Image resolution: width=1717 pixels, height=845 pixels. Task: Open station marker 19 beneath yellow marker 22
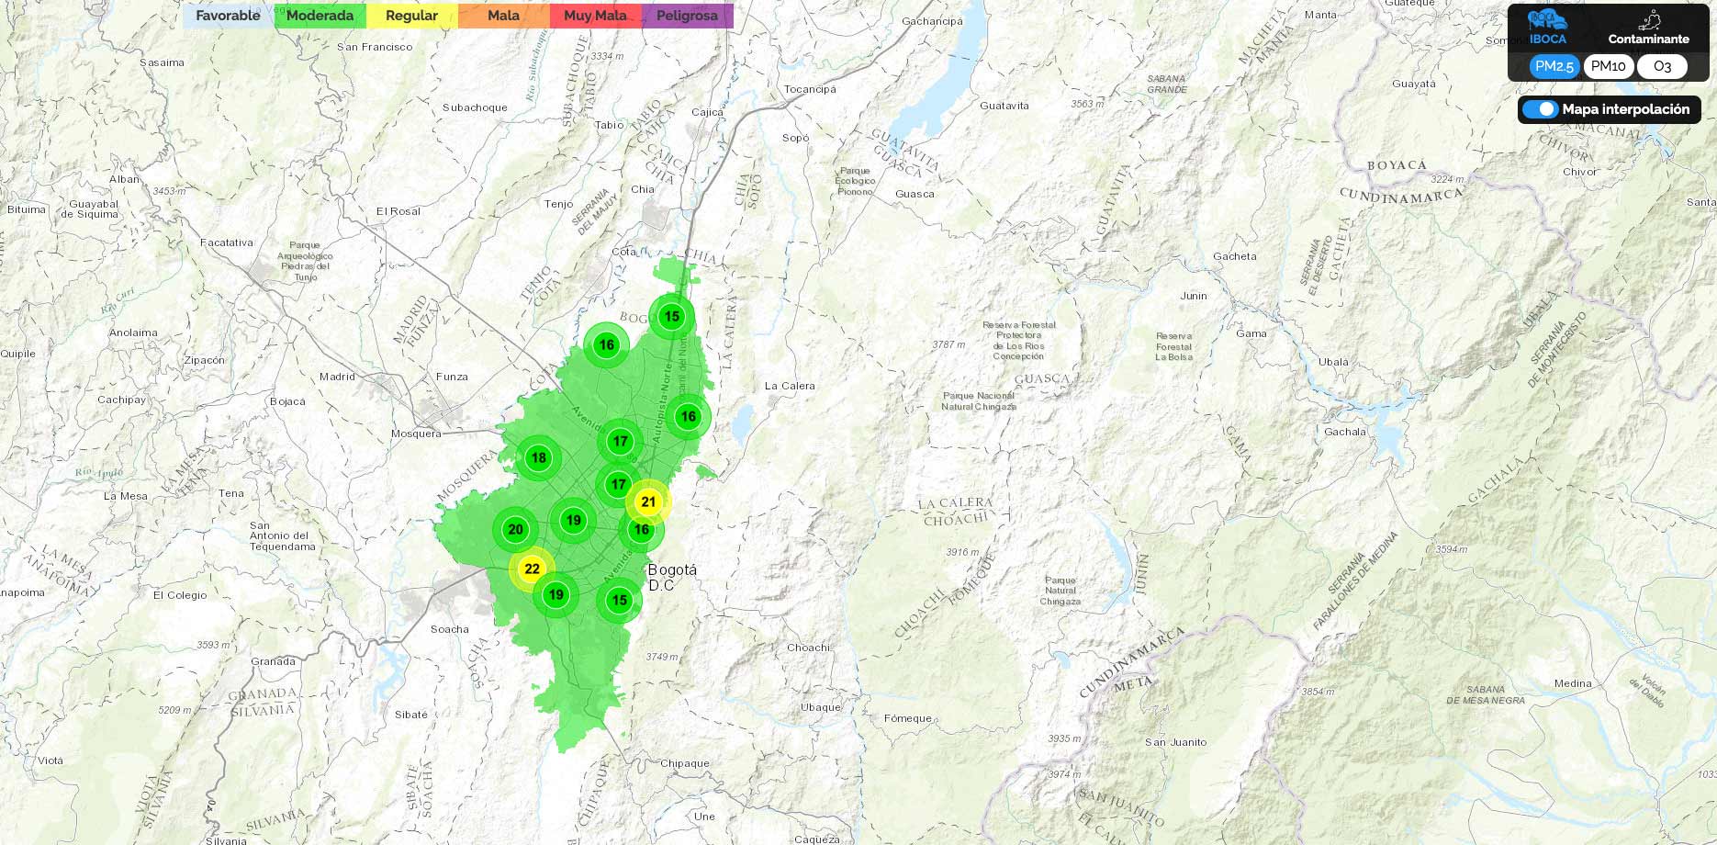[x=556, y=594]
